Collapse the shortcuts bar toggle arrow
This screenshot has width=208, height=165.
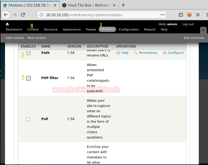click(203, 30)
